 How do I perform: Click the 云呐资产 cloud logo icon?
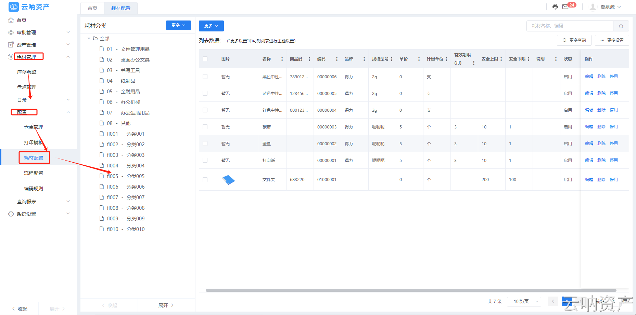(x=14, y=6)
